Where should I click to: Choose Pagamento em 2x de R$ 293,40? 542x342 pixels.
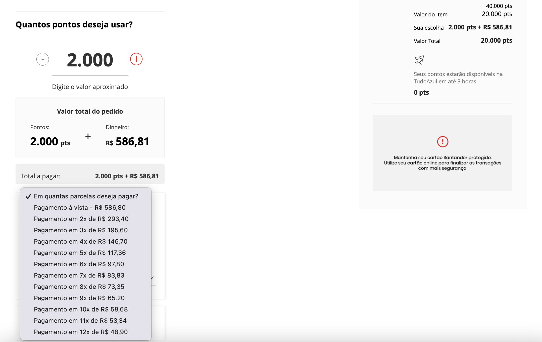(86, 219)
